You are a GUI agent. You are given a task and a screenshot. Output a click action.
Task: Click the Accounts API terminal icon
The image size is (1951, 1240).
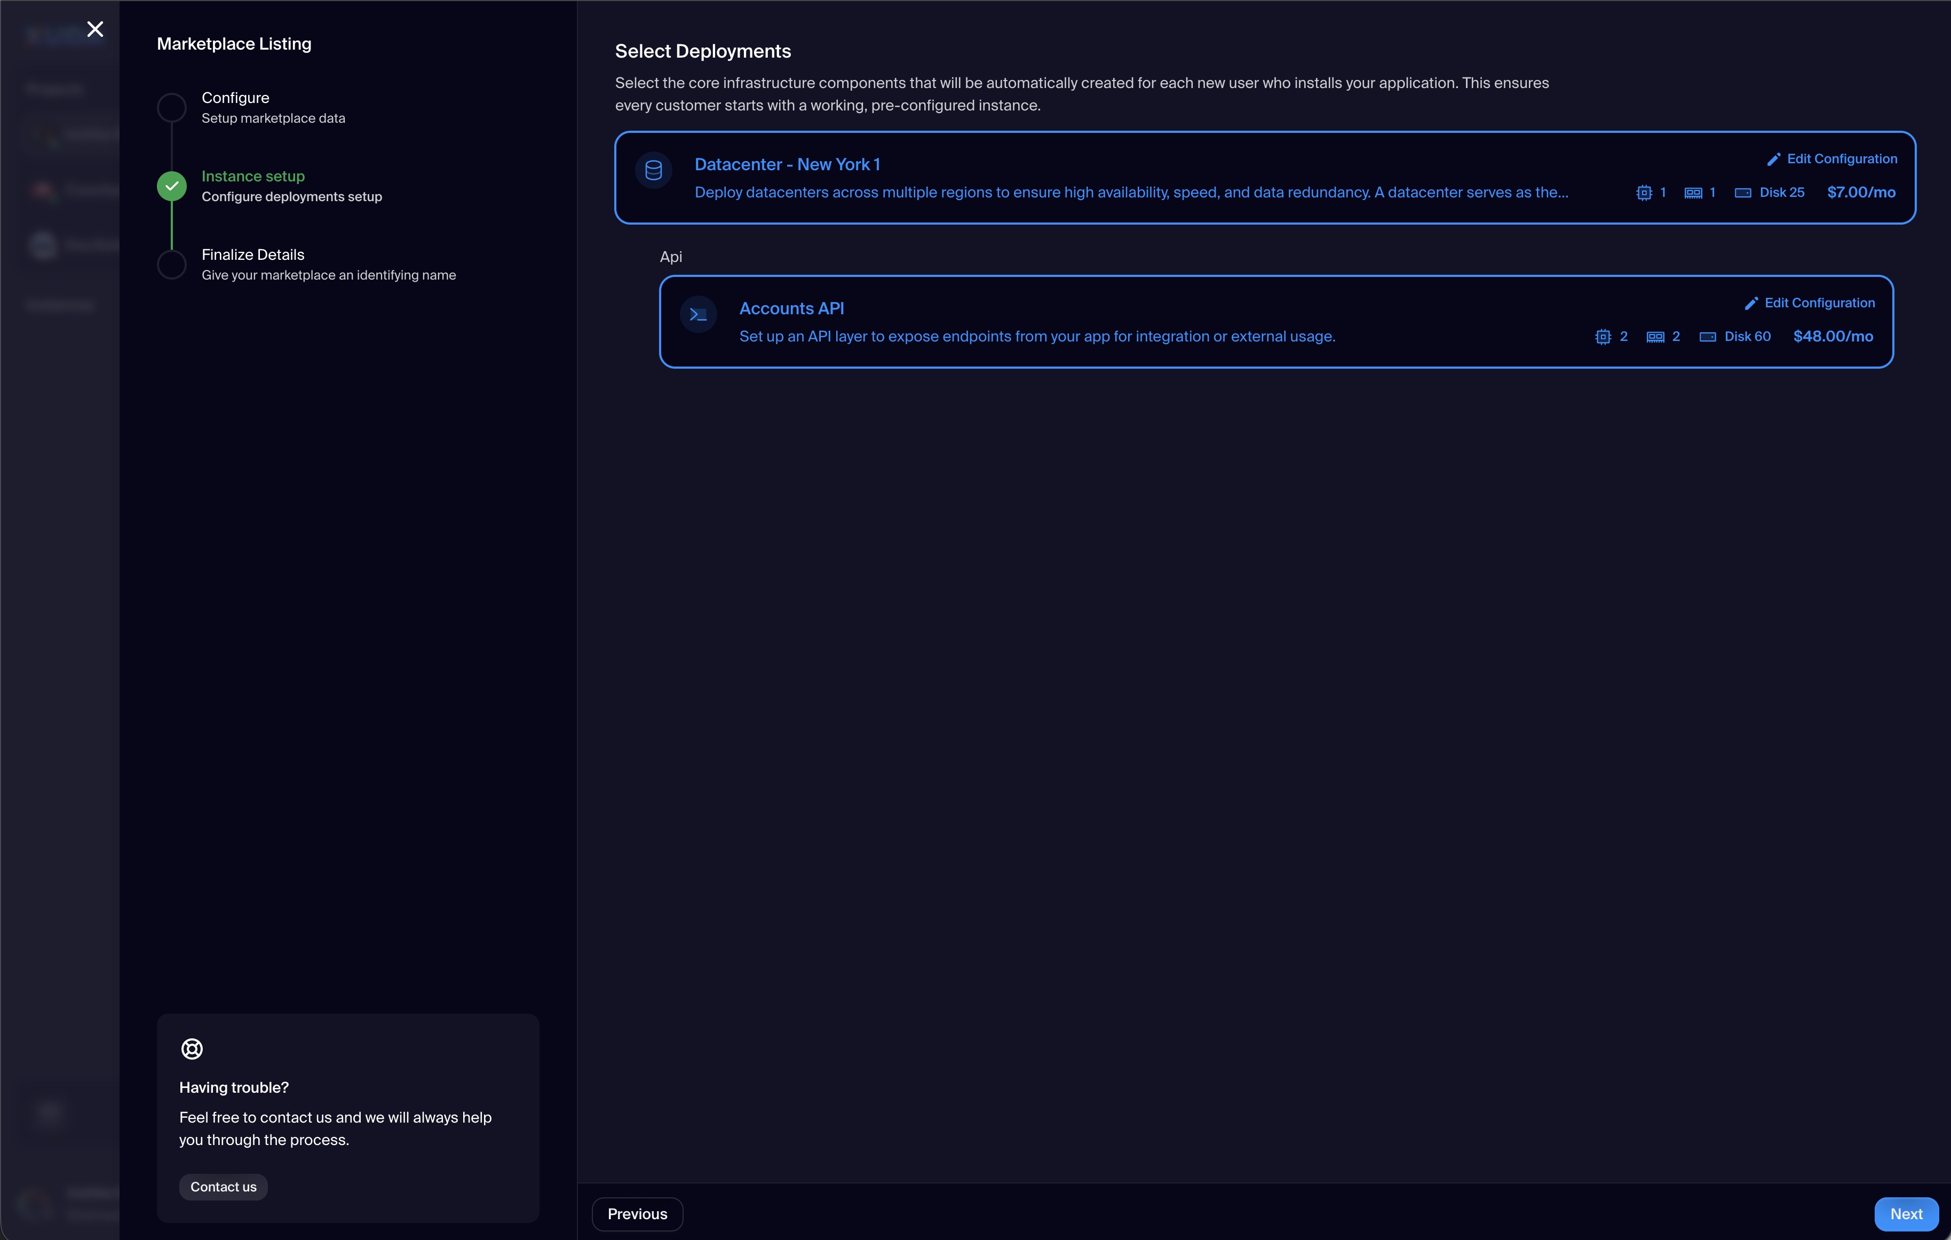coord(697,314)
